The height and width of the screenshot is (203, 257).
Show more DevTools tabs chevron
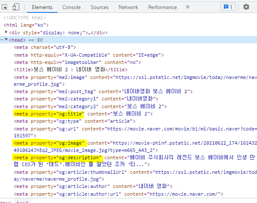(187, 7)
